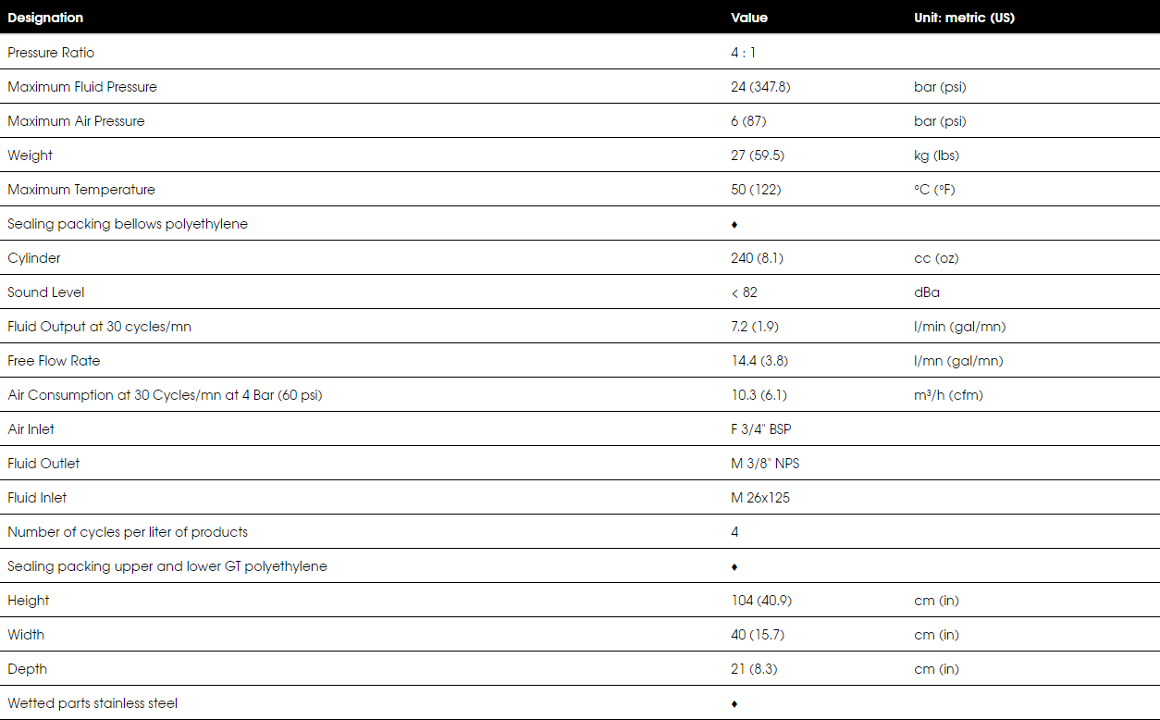Click the Maximum Temperature unit °C (°F)
Image resolution: width=1160 pixels, height=720 pixels.
pos(934,190)
